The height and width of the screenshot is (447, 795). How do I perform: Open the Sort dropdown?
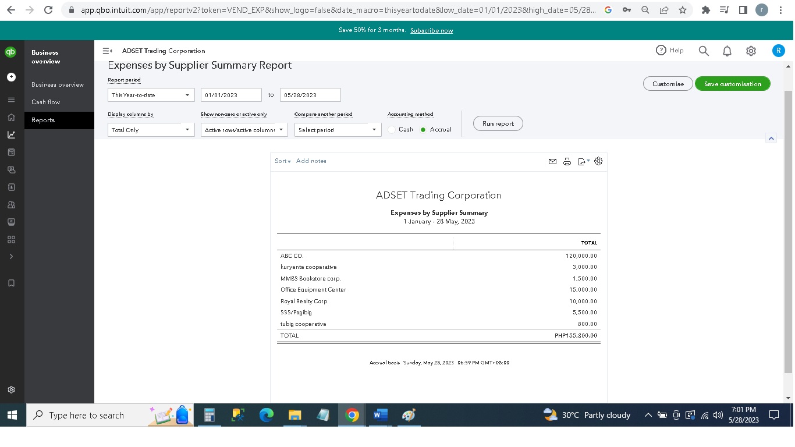(283, 161)
